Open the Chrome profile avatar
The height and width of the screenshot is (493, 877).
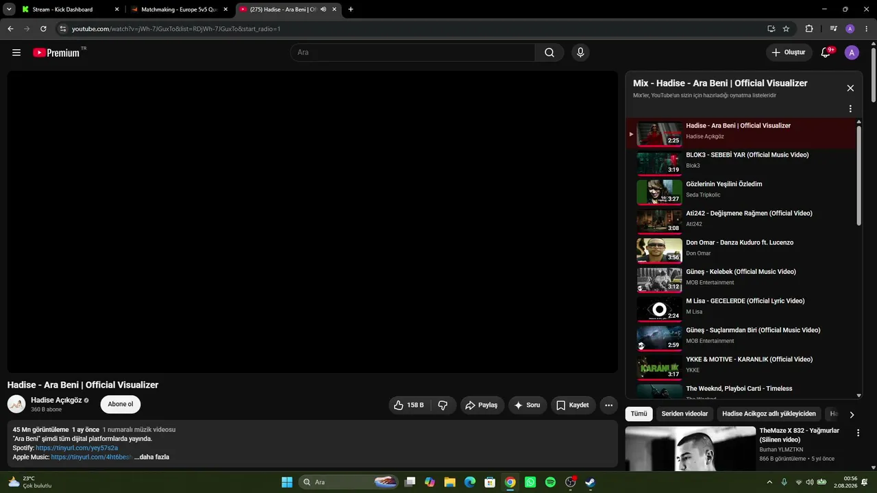click(850, 29)
